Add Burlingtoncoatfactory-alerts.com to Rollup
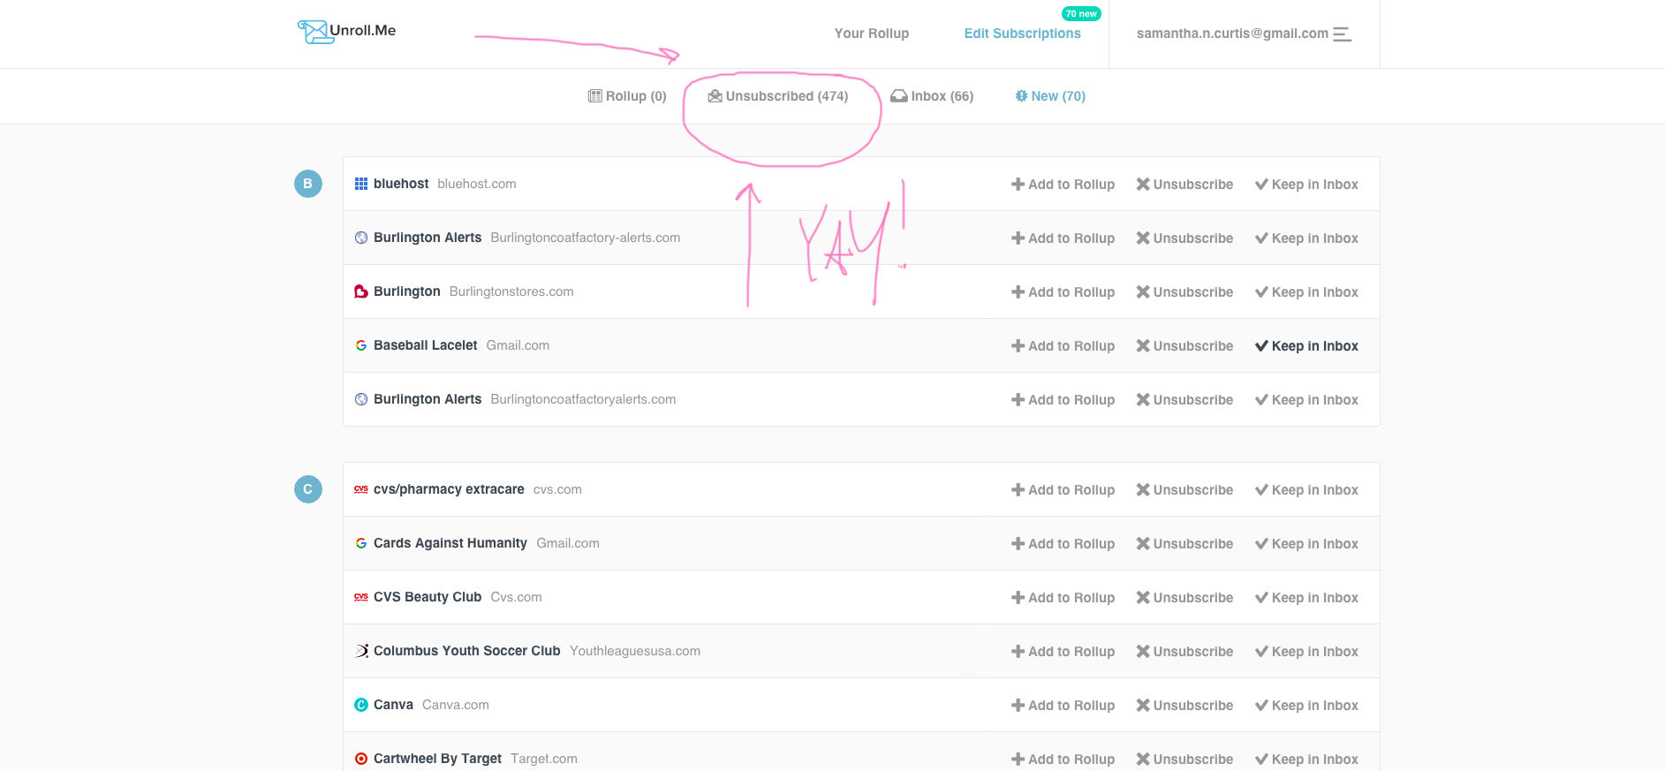Screen dimensions: 1665x771 (x=1063, y=238)
